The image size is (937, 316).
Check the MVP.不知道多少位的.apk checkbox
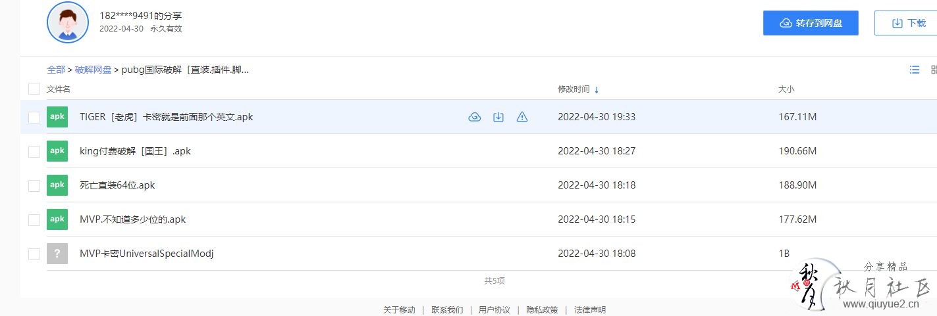point(34,219)
